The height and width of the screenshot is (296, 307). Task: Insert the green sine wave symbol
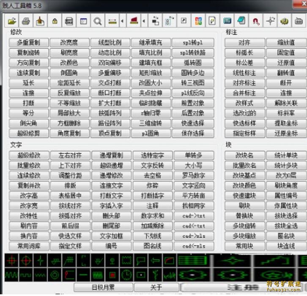point(11,275)
